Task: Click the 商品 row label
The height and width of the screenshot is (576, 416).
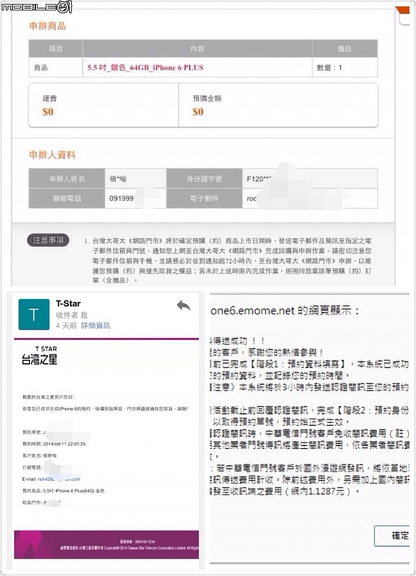Action: pyautogui.click(x=41, y=68)
